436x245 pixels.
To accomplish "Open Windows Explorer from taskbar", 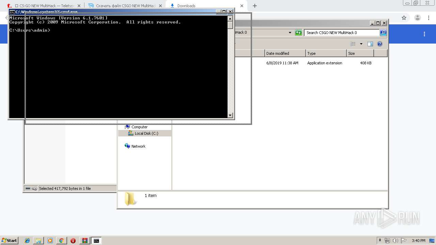I will pyautogui.click(x=38, y=241).
